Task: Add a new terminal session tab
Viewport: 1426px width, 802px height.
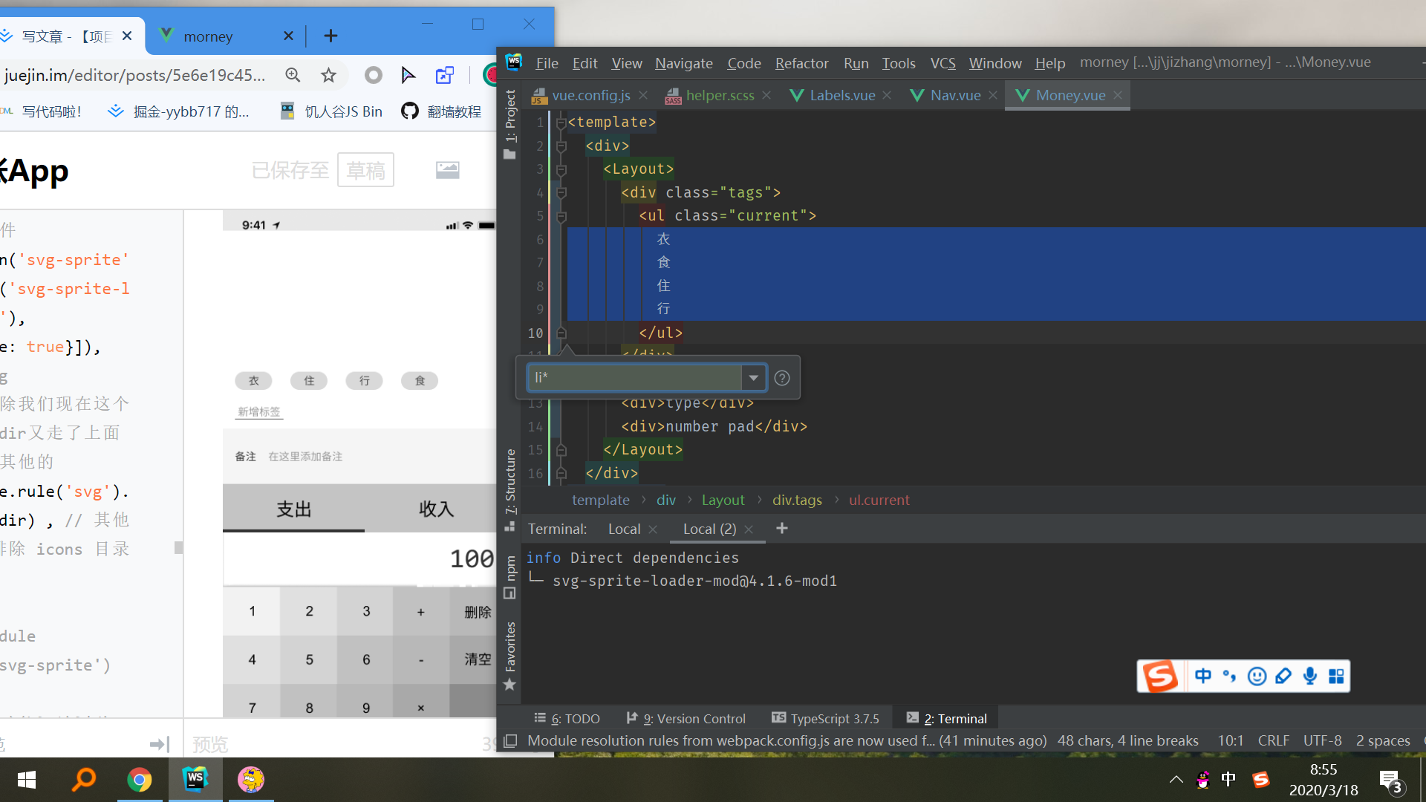Action: tap(781, 528)
